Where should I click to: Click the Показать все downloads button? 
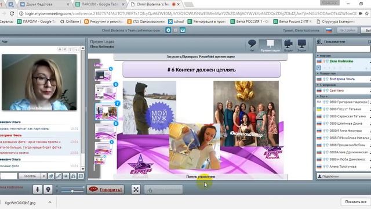355,202
